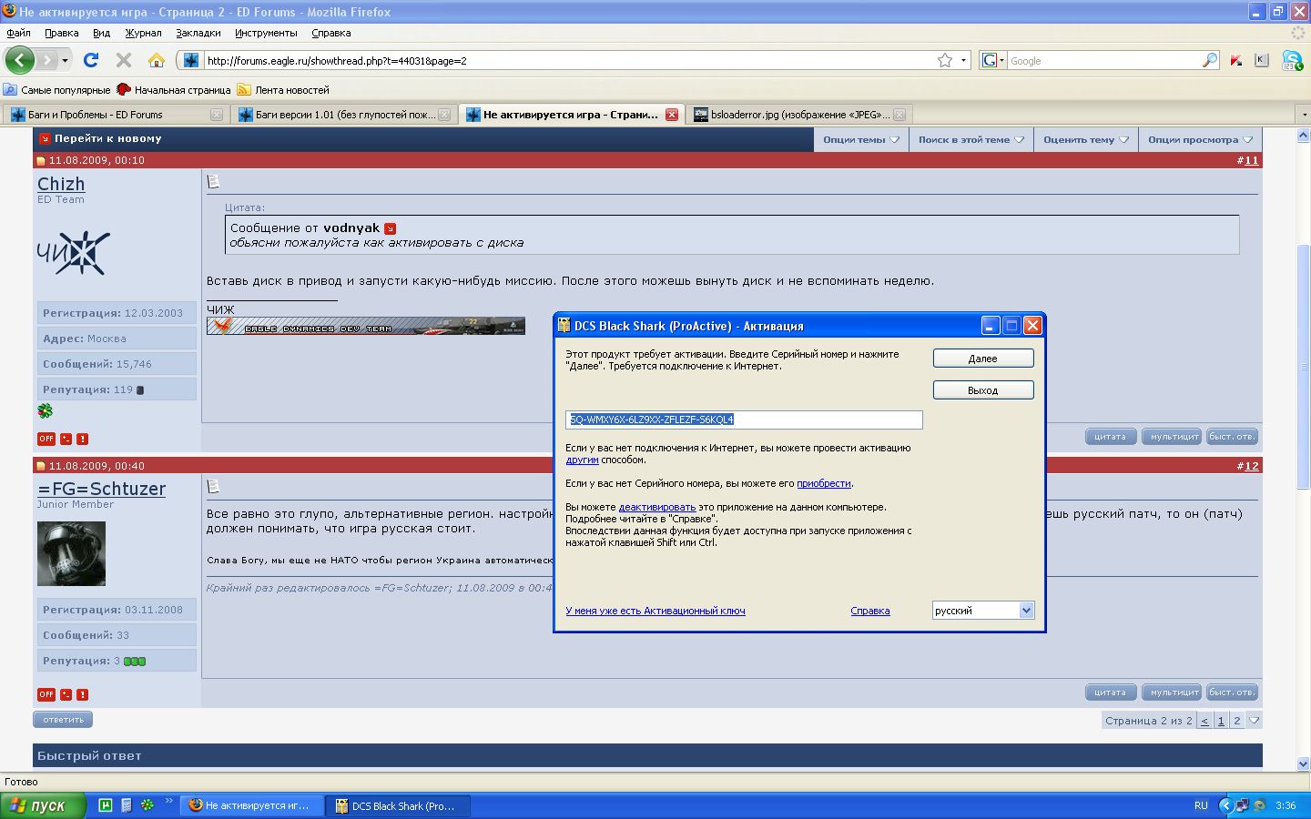Click the view-post arrow after vodnyak
1311x819 pixels.
pos(390,228)
